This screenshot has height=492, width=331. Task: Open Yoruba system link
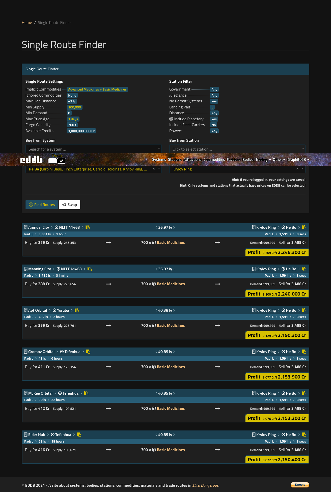(x=63, y=310)
